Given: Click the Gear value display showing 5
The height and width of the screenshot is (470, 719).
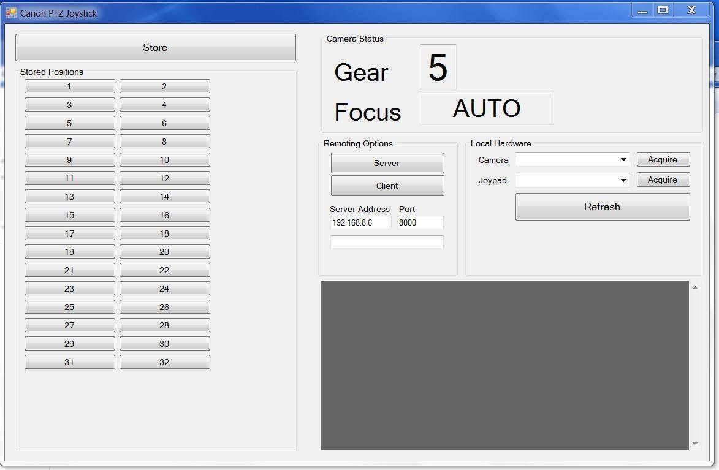Looking at the screenshot, I should [438, 67].
